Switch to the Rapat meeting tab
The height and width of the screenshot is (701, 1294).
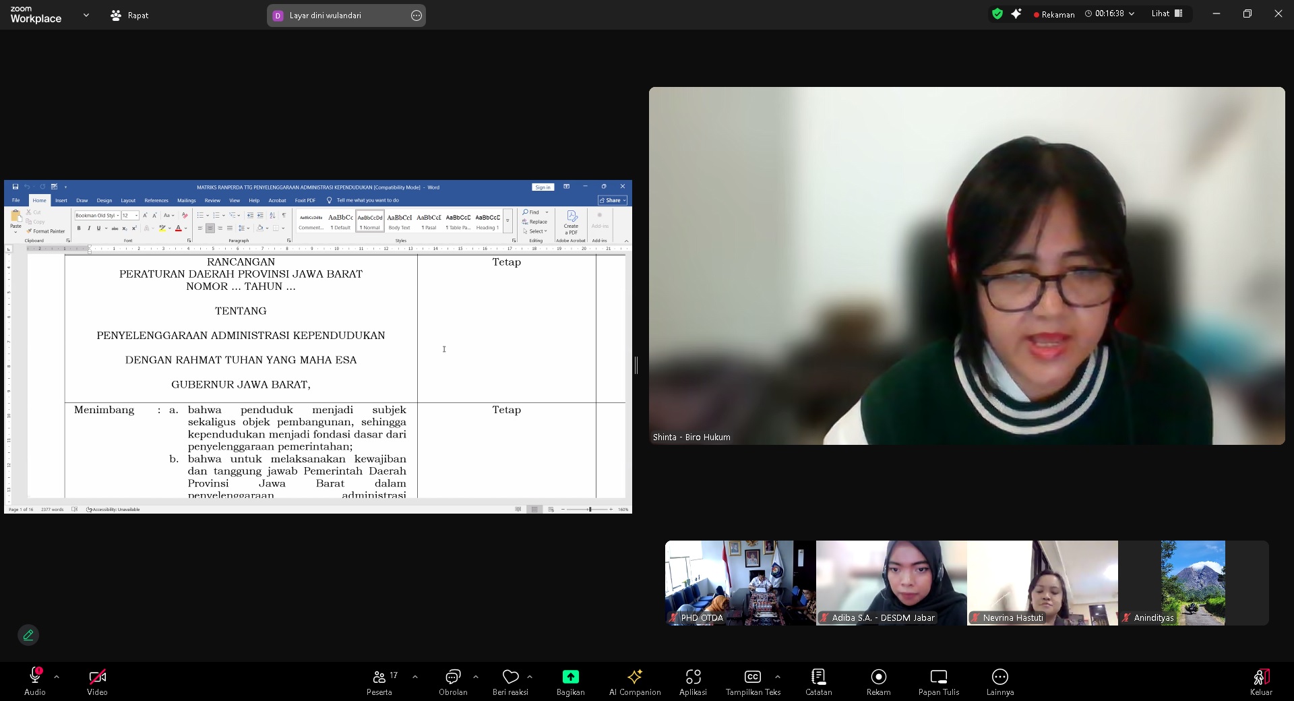(130, 15)
